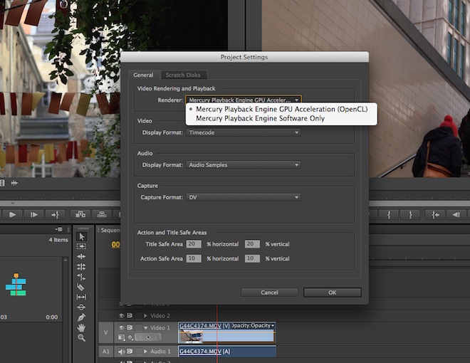Toggle the A1 source track indicator
The image size is (470, 363).
106,352
